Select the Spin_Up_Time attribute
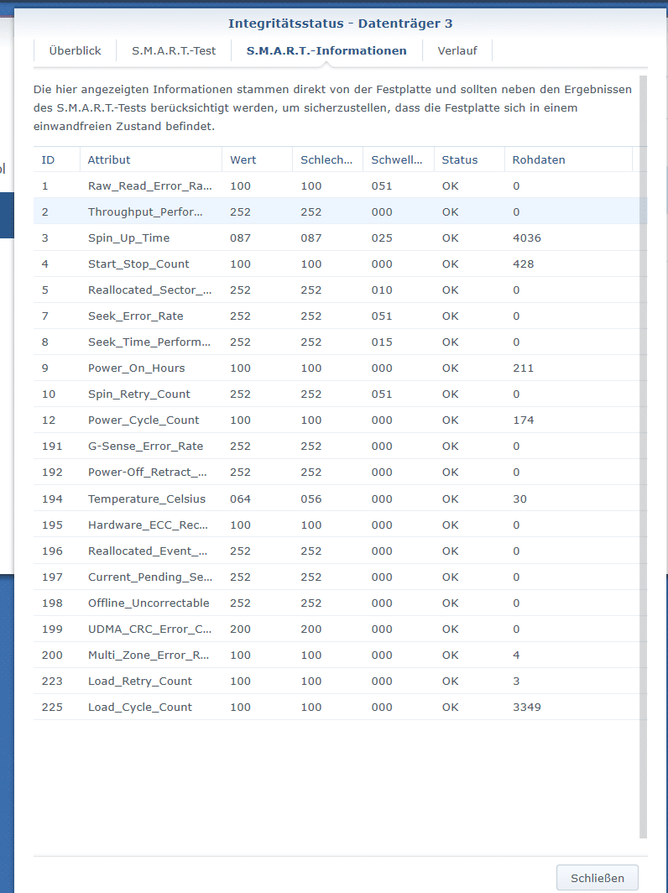This screenshot has width=668, height=893. point(128,238)
